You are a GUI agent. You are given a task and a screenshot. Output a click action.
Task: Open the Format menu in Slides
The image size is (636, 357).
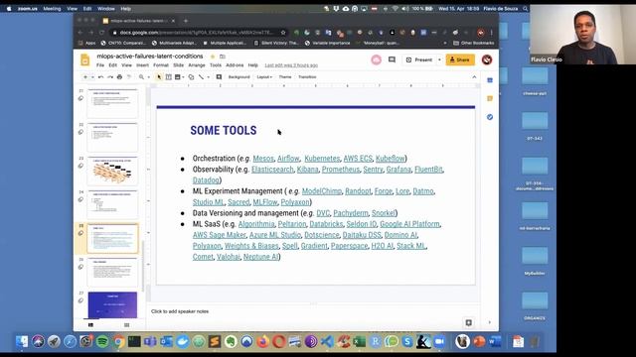point(161,65)
